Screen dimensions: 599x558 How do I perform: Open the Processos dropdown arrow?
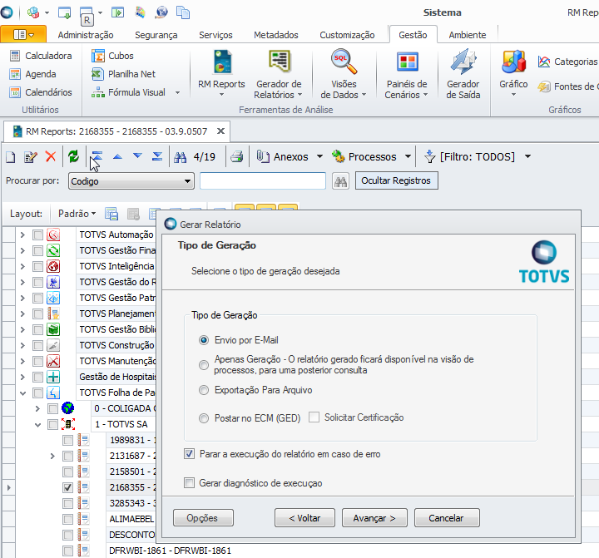408,156
